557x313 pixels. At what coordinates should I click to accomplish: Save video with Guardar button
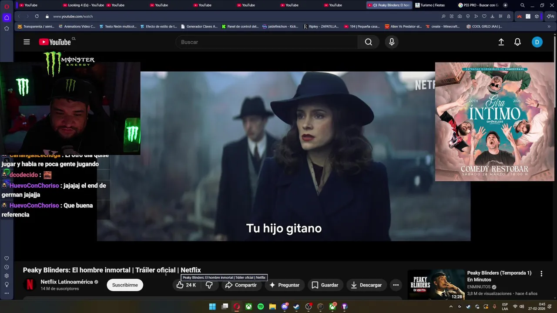tap(325, 285)
